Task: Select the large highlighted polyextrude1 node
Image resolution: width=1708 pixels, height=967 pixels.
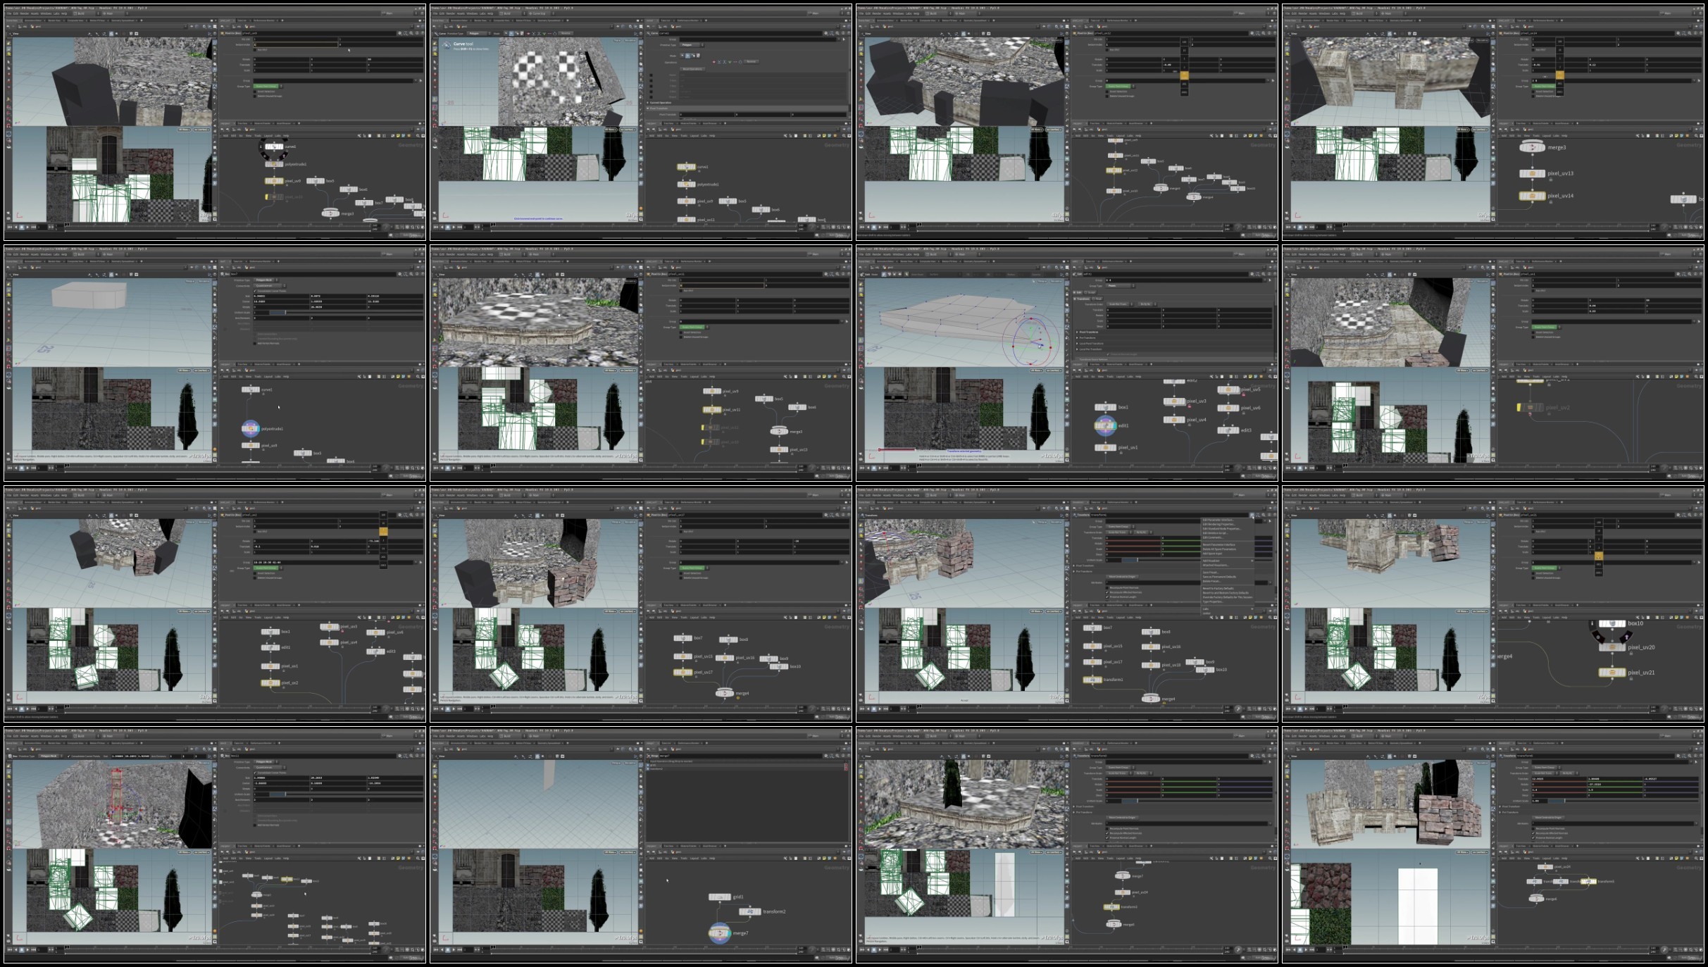Action: point(251,428)
